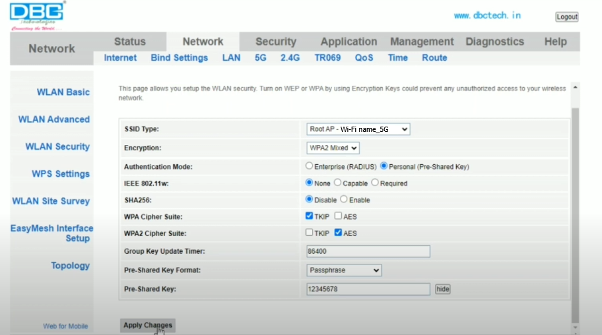Go to WLAN Basic page
Viewport: 602px width, 335px height.
coord(63,92)
